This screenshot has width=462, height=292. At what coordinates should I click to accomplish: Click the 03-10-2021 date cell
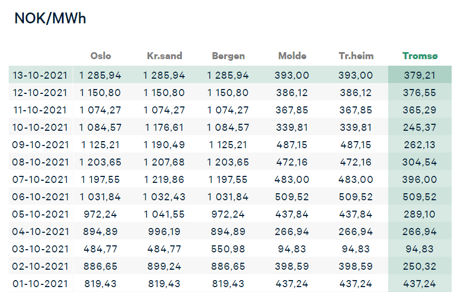click(40, 249)
